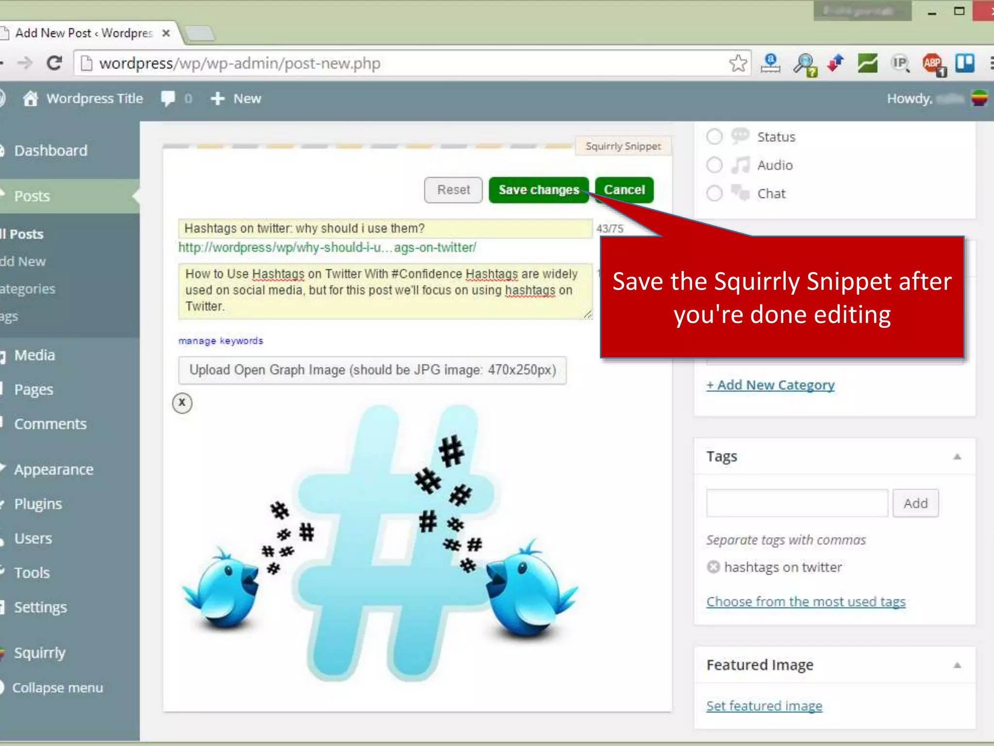Collapse the Tags panel arrow
The height and width of the screenshot is (746, 994).
[x=957, y=457]
